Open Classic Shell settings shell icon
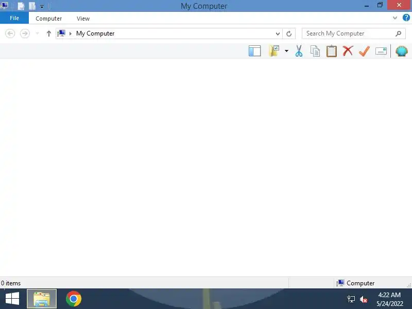The width and height of the screenshot is (412, 309). point(402,51)
